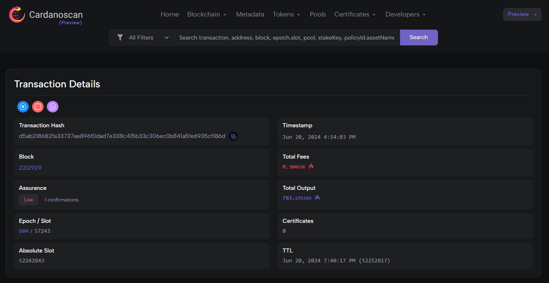Click the red circular transaction badge icon
Screen dimensions: 549x283
[38, 107]
